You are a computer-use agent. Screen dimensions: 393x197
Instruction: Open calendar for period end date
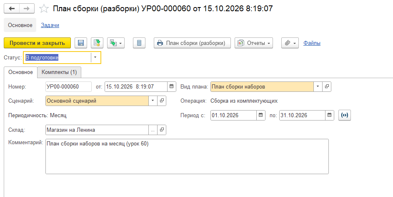tap(330, 115)
